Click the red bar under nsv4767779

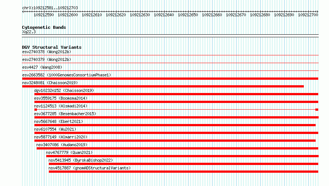(x=182, y=156)
